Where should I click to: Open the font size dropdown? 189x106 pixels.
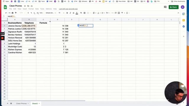61,13
